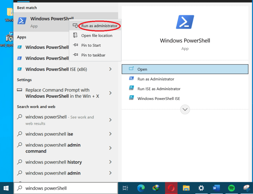Screen dimensions: 253x194
Task: Click the 'windows powerShell' search input field
Action: point(62,188)
